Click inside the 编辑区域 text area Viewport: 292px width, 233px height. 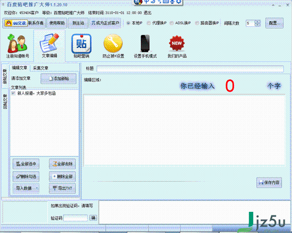coord(184,130)
